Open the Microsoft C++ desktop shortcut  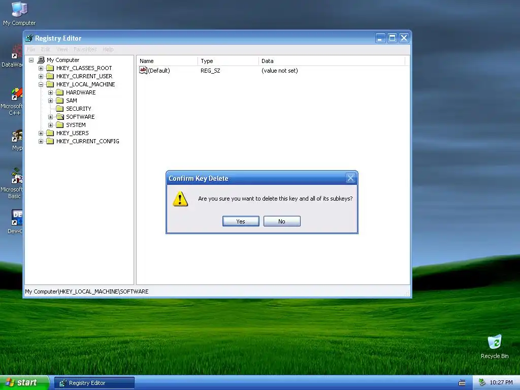[x=12, y=102]
